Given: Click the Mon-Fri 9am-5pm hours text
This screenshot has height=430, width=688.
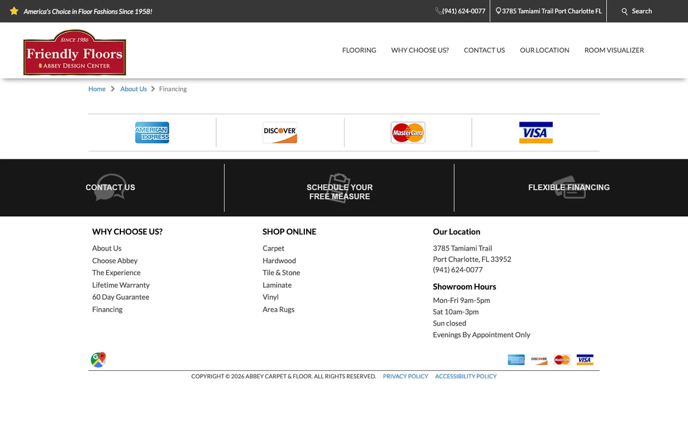Looking at the screenshot, I should 462,300.
